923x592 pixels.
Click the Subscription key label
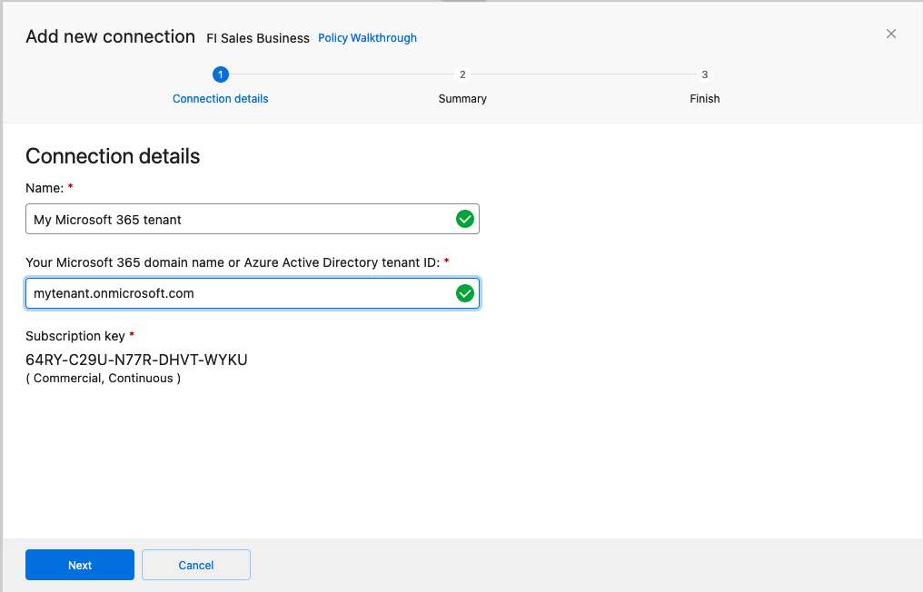pos(75,336)
